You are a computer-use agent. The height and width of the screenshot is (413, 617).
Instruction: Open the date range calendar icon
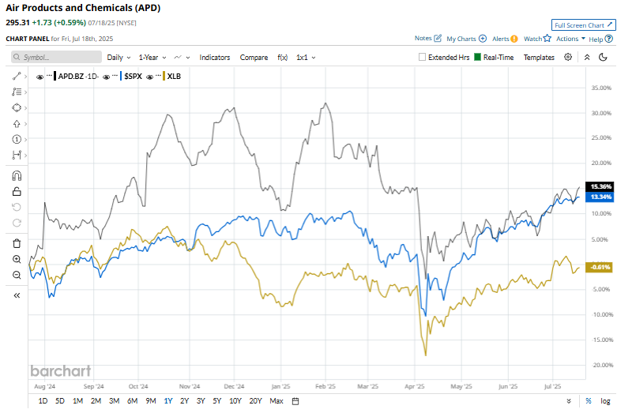coord(295,401)
